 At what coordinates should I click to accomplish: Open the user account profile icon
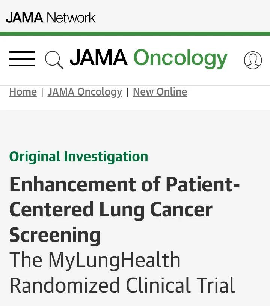pyautogui.click(x=253, y=60)
